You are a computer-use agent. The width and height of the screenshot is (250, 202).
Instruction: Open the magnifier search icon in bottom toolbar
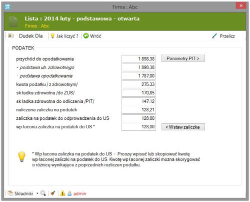click(43, 193)
